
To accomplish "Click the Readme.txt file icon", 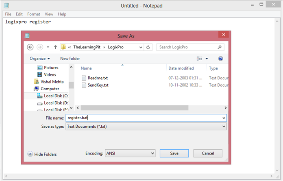I will 84,78.
